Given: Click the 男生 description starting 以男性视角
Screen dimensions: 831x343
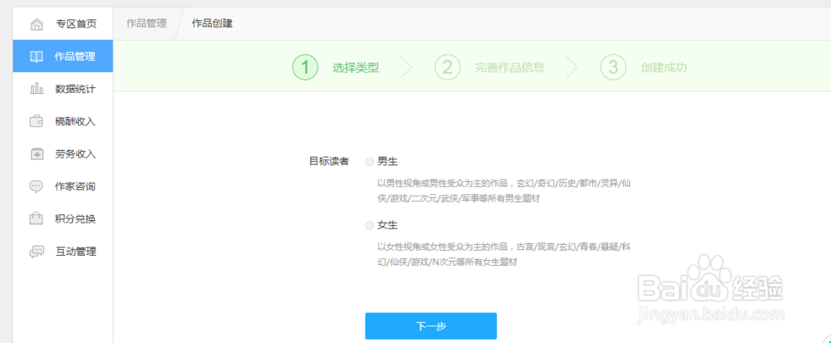Looking at the screenshot, I should pos(504,191).
